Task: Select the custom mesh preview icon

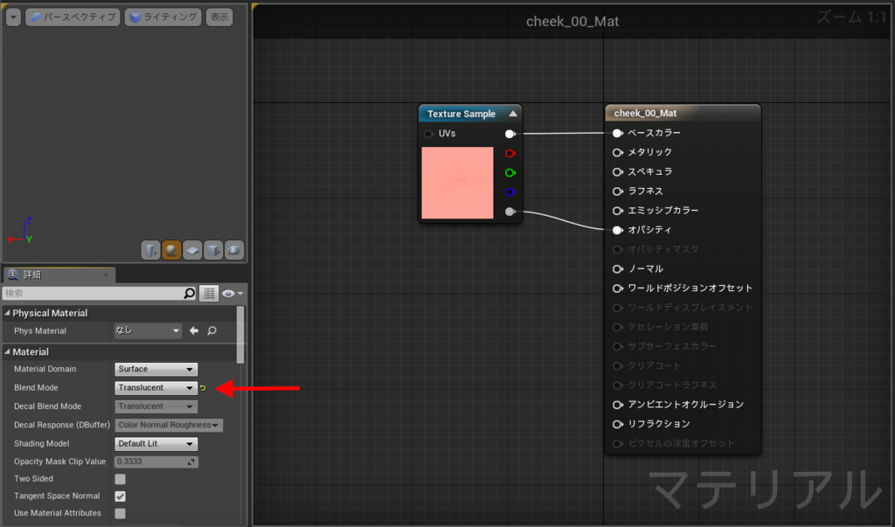Action: (x=234, y=250)
